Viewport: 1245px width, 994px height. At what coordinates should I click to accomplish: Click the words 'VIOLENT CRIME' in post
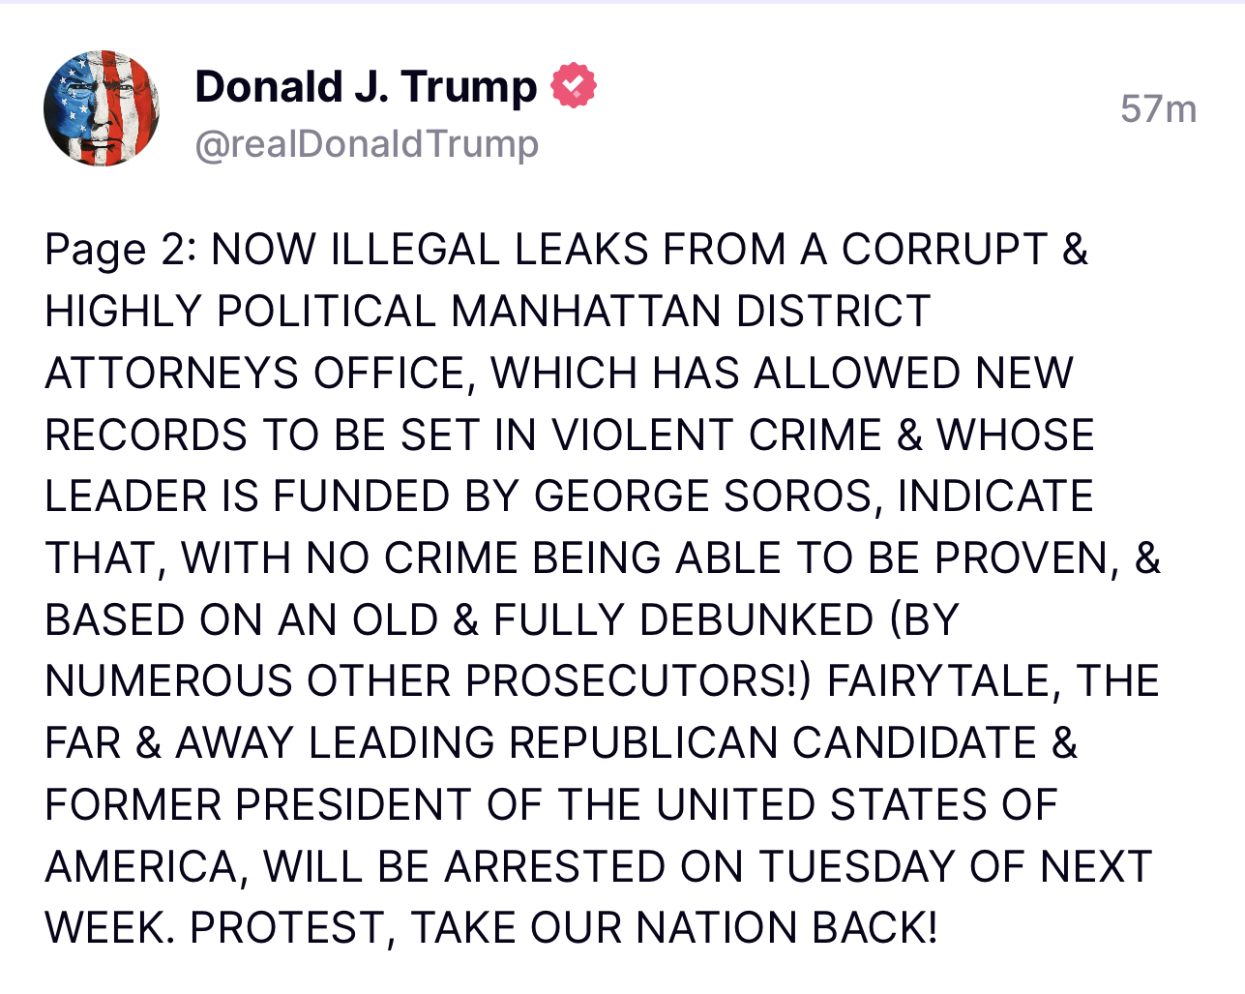[x=717, y=436]
